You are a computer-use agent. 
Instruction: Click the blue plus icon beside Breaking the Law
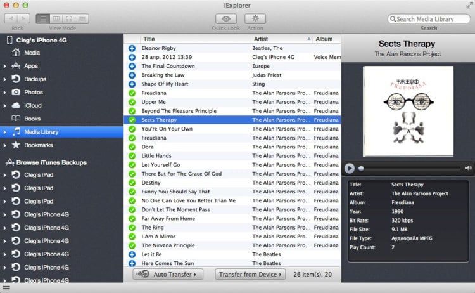[132, 75]
